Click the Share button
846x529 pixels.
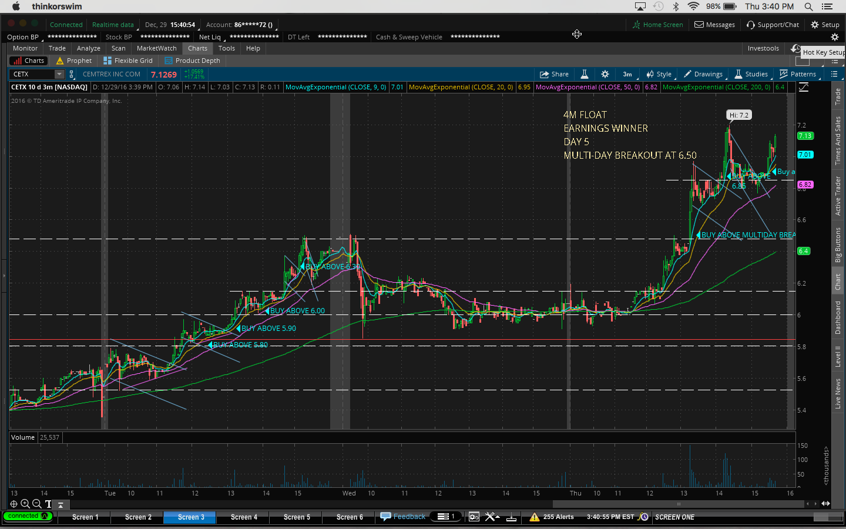point(554,74)
